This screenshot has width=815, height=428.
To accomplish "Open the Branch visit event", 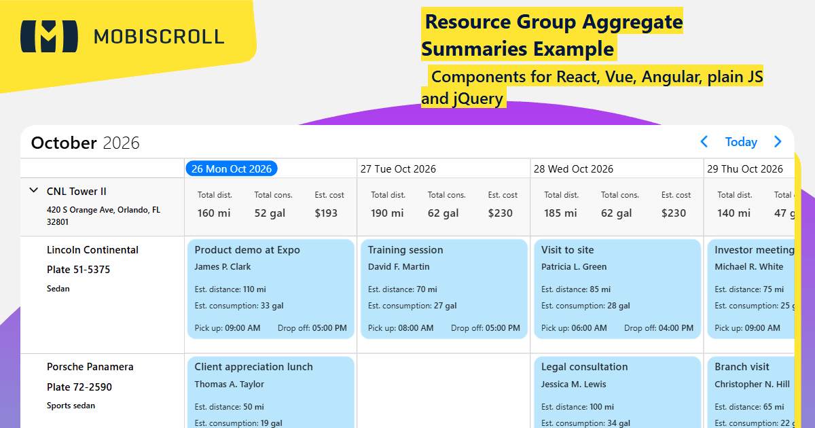I will (750, 392).
